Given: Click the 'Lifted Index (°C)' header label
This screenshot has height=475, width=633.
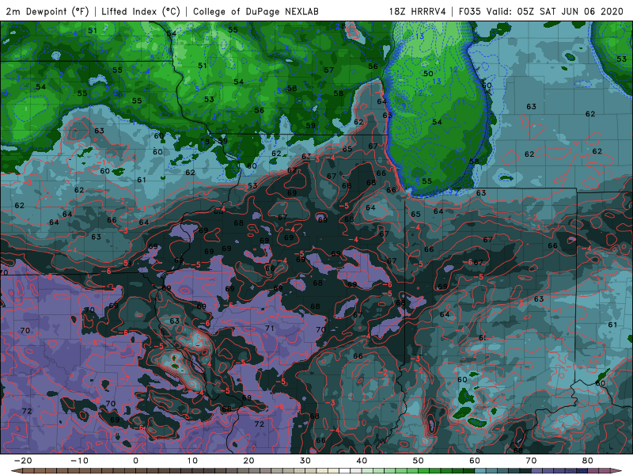Looking at the screenshot, I should pyautogui.click(x=141, y=11).
